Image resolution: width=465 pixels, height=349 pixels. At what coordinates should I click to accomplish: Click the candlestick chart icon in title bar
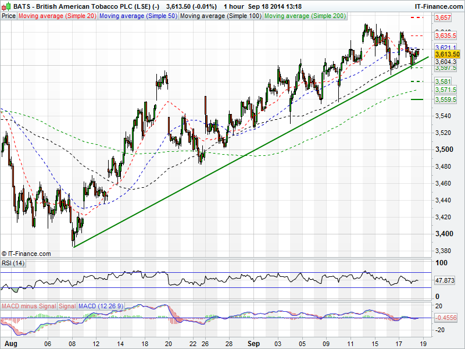click(6, 6)
